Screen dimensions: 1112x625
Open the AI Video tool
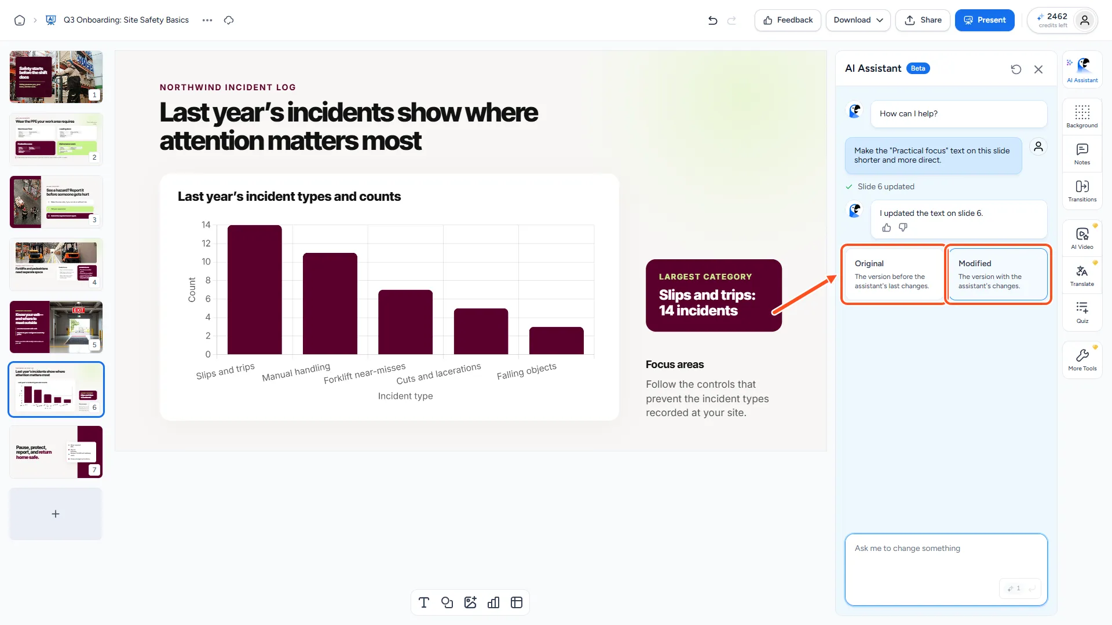tap(1082, 238)
